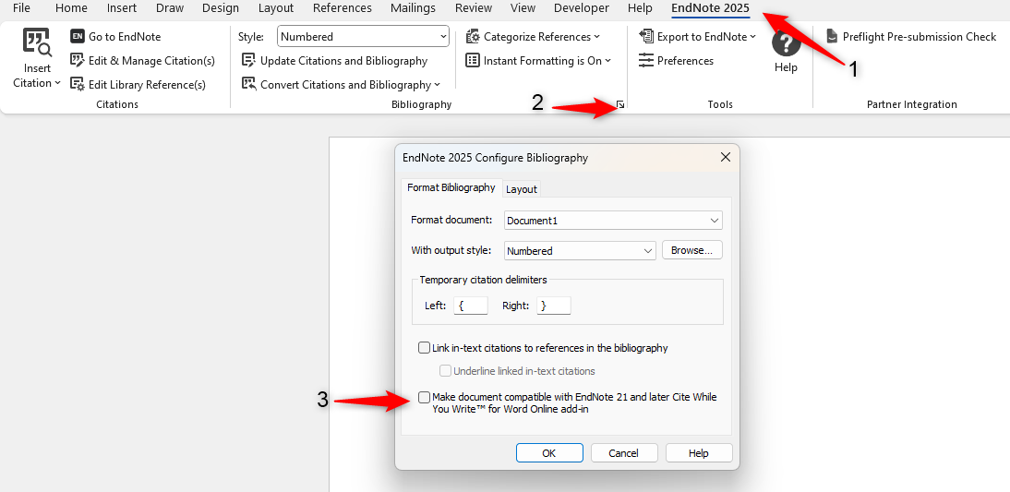
Task: Click the Browse... button
Action: pos(691,251)
